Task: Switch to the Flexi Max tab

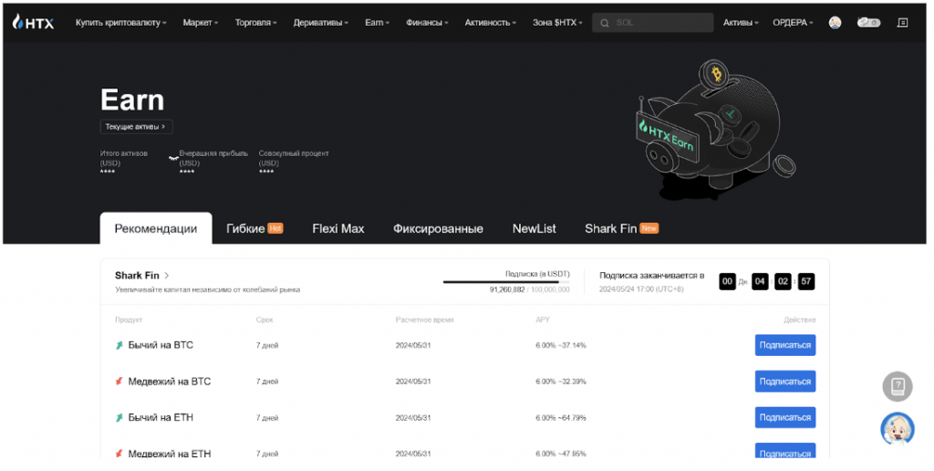Action: 337,228
